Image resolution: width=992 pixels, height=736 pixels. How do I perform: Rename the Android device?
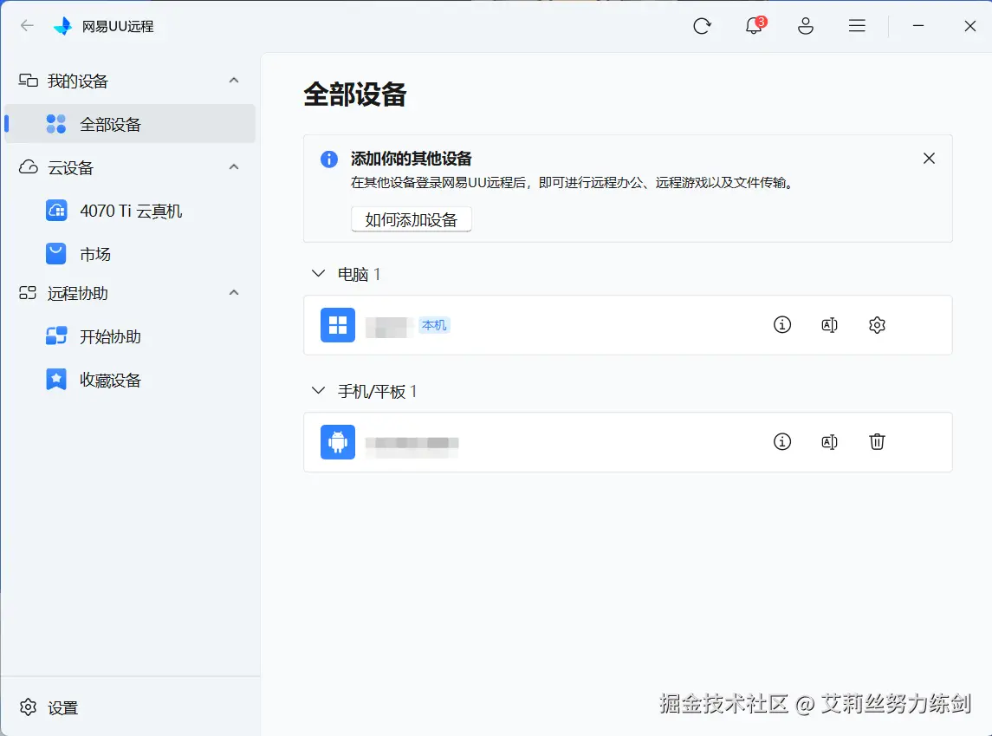coord(829,442)
